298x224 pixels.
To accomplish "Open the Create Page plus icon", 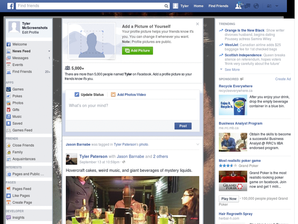I will [x=8, y=202].
